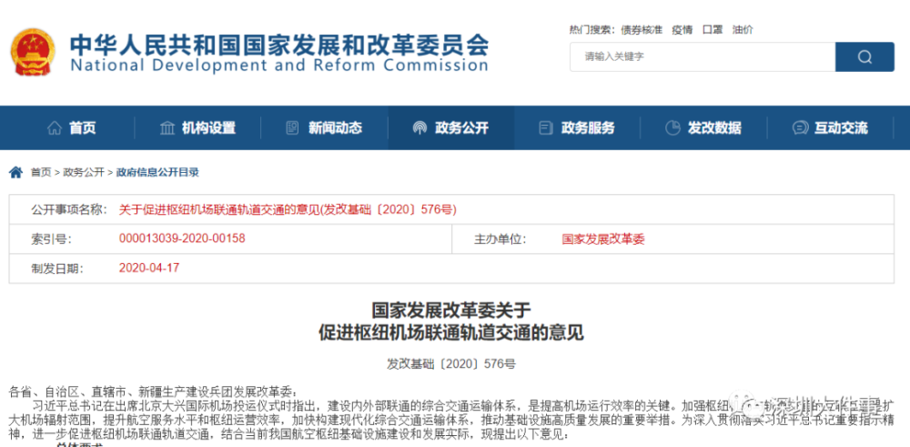Click hot search term 口罩

pyautogui.click(x=713, y=30)
